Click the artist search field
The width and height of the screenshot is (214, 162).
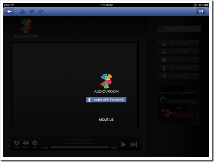pos(179,29)
